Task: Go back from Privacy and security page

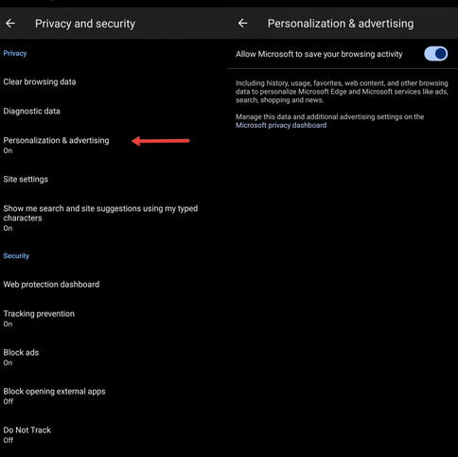Action: click(x=10, y=24)
